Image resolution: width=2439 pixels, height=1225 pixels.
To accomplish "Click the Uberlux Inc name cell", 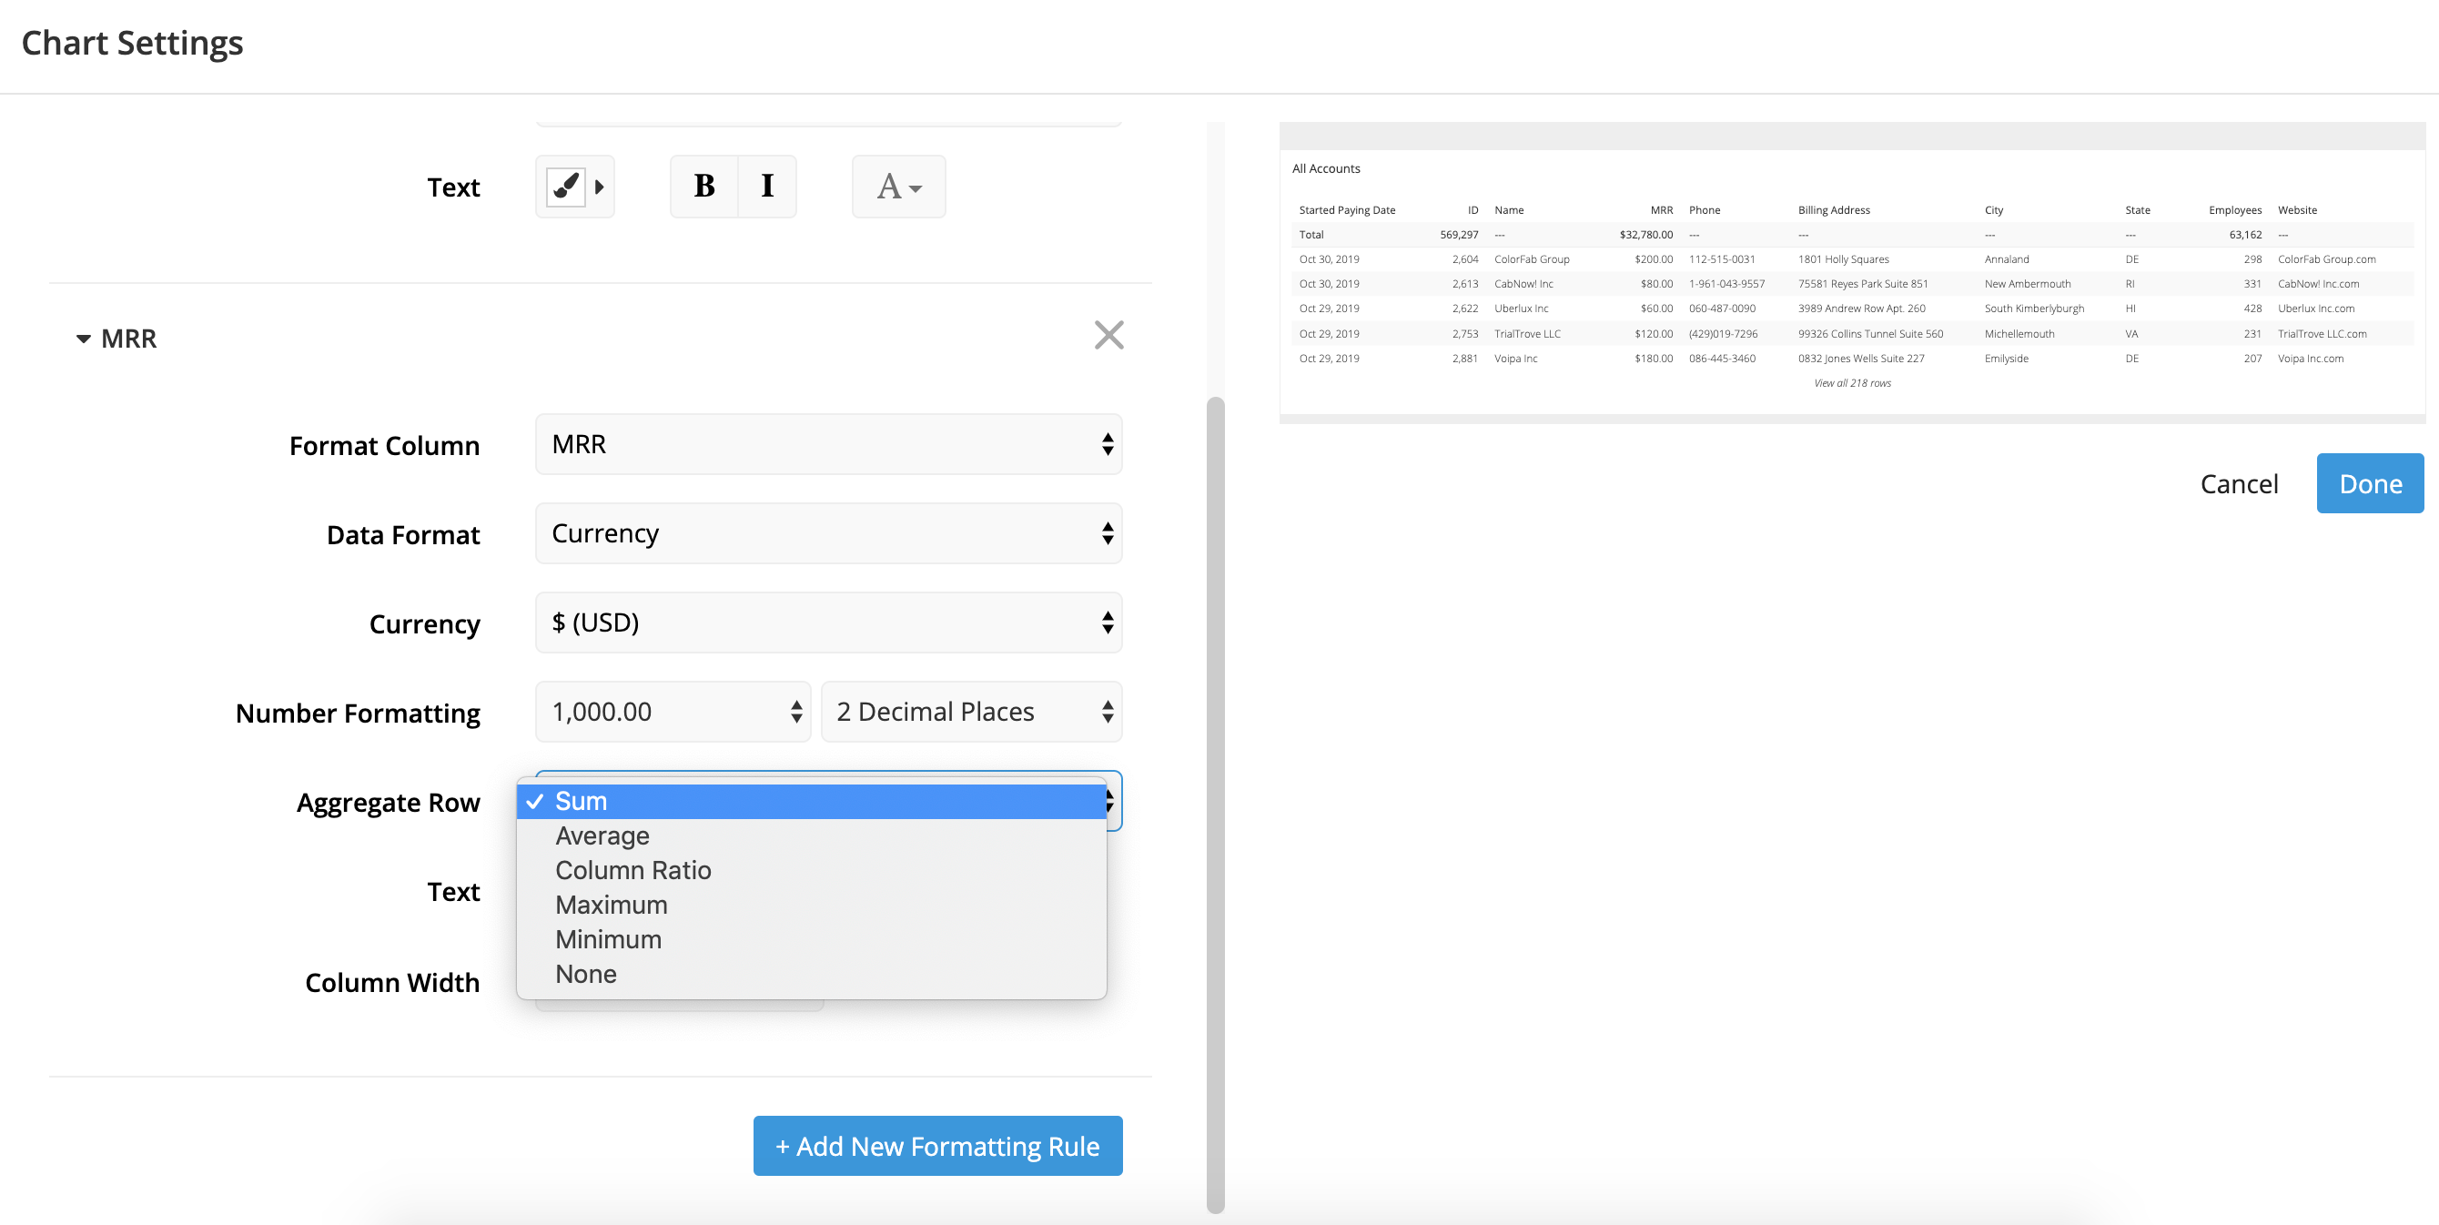I will (1521, 309).
